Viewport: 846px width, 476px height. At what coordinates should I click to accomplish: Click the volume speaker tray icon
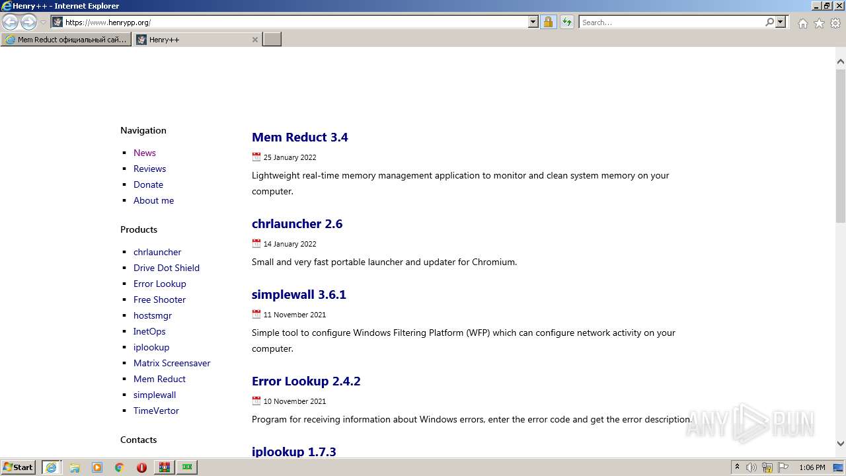click(752, 467)
